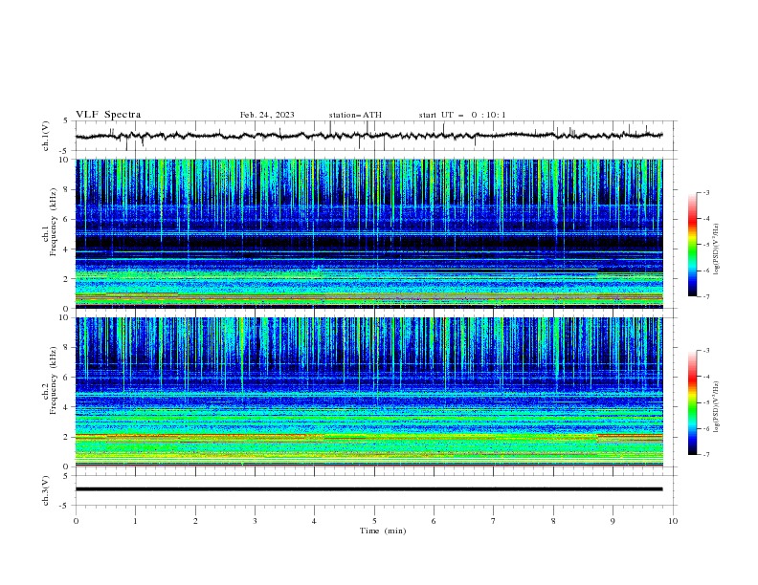Click the ch.1 spectrogram color bar
This screenshot has width=758, height=585.
pos(692,245)
